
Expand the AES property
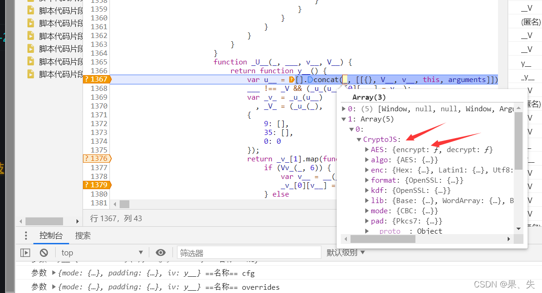click(x=367, y=150)
